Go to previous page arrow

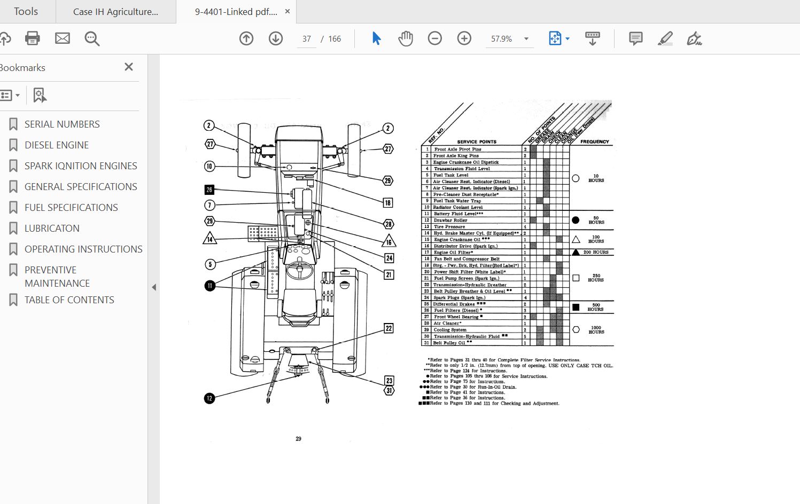pyautogui.click(x=246, y=38)
